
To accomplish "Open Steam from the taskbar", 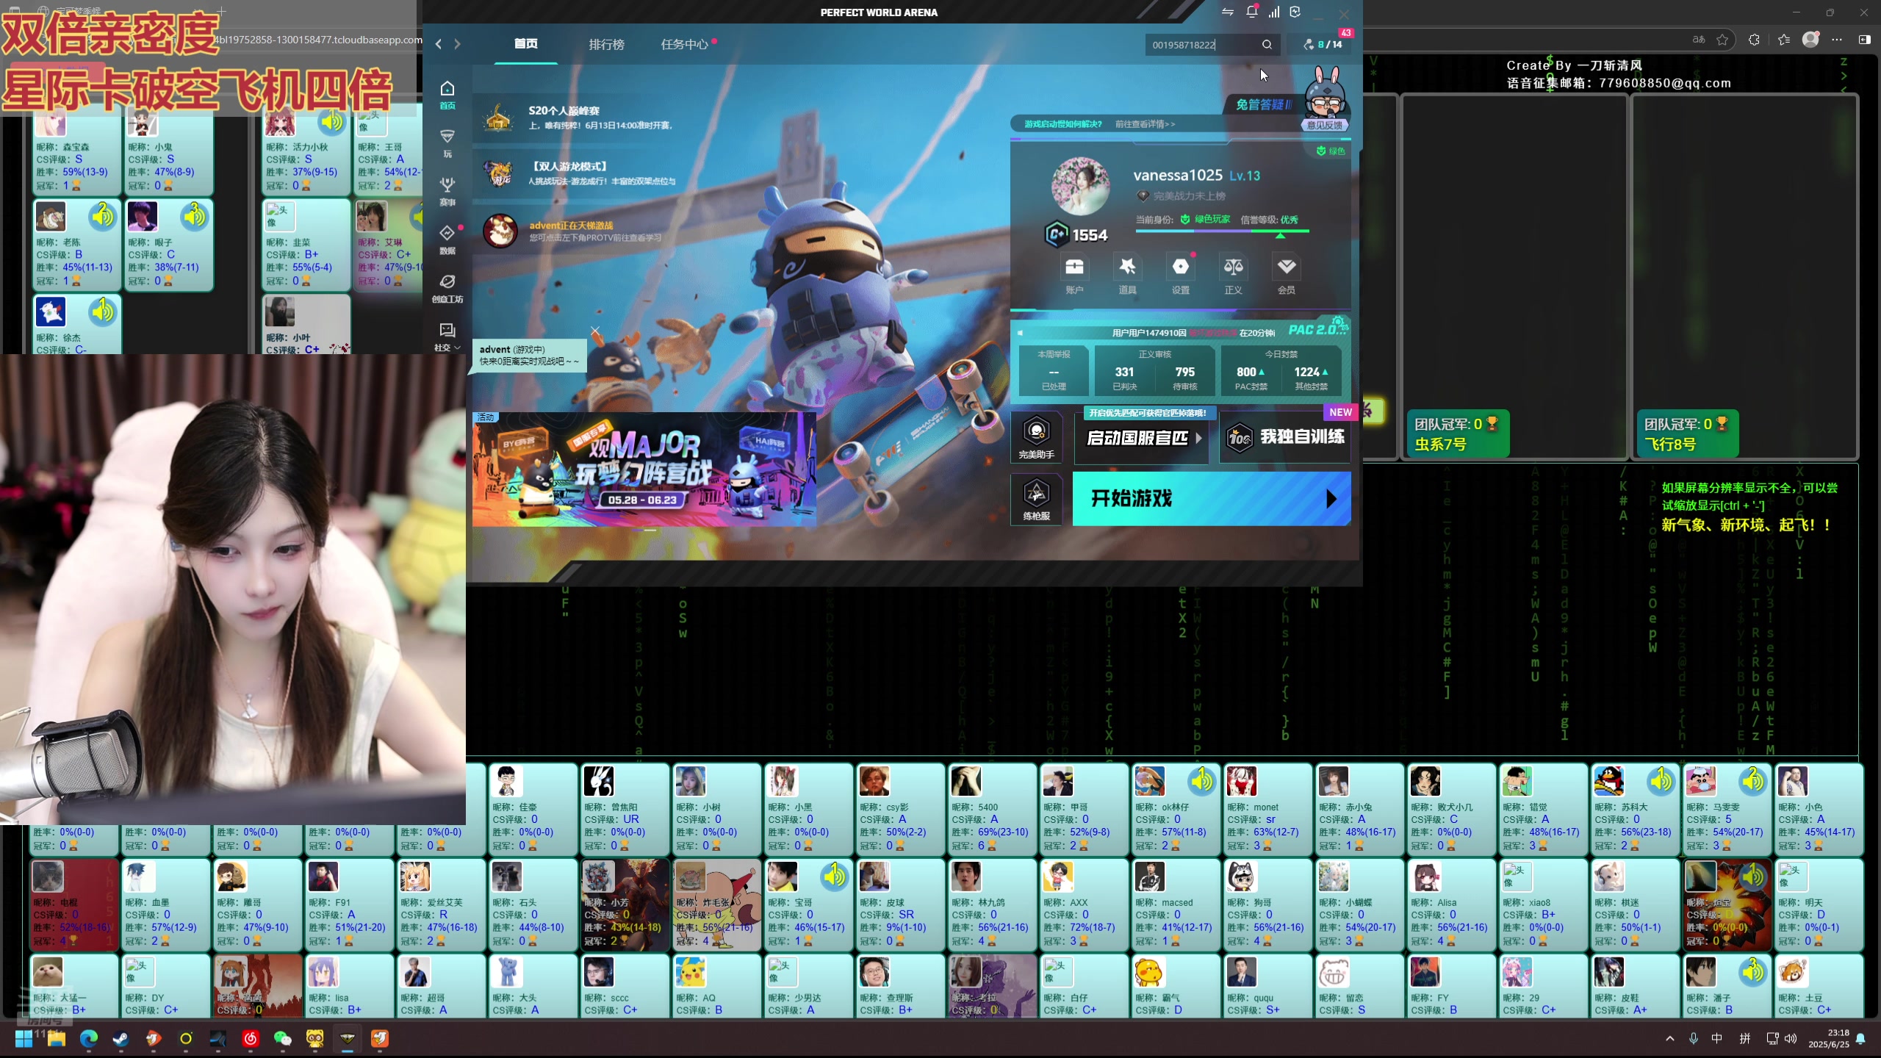I will (121, 1038).
